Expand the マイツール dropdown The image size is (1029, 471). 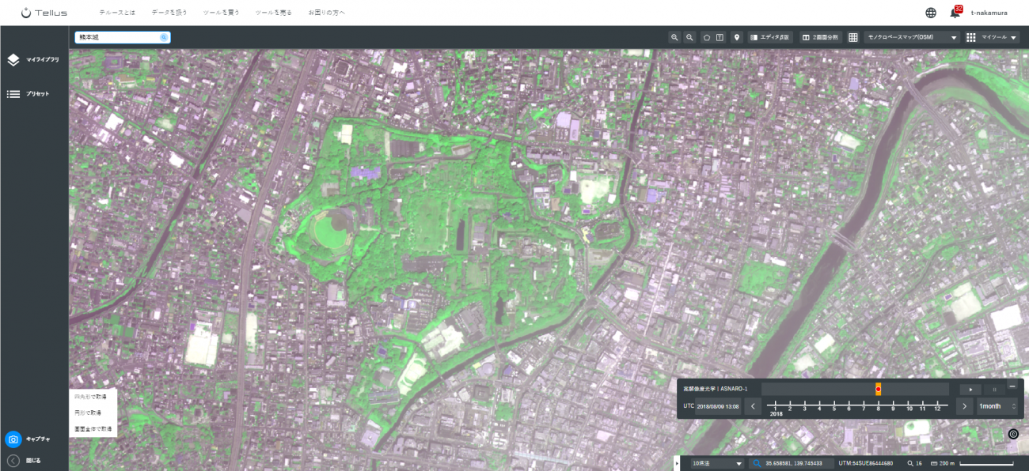(993, 37)
